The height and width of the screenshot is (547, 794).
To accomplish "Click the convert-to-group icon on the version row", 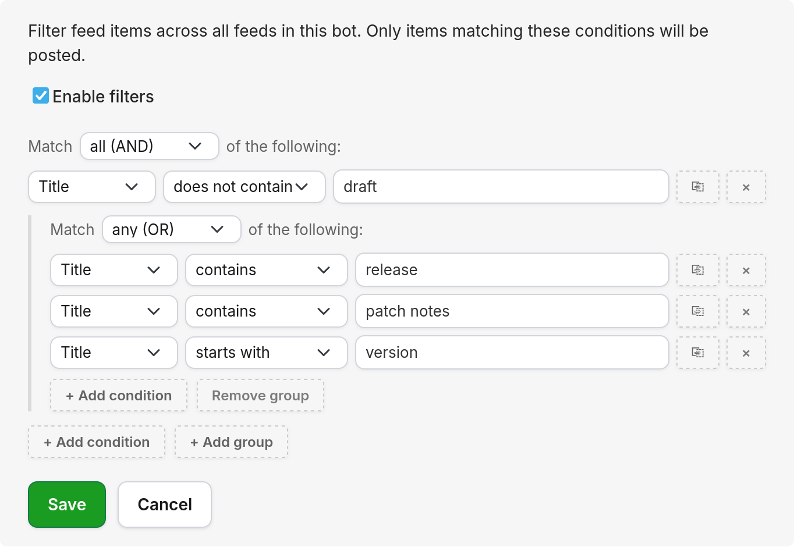I will pyautogui.click(x=697, y=353).
